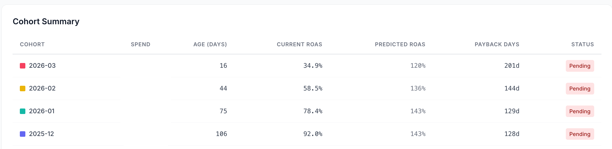The image size is (612, 149).
Task: Click the Cohort Summary heading
Action: pyautogui.click(x=46, y=21)
